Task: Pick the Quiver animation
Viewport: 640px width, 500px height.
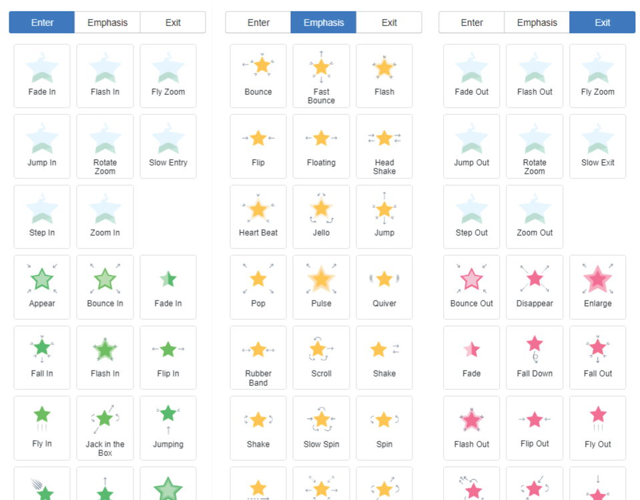Action: [384, 287]
